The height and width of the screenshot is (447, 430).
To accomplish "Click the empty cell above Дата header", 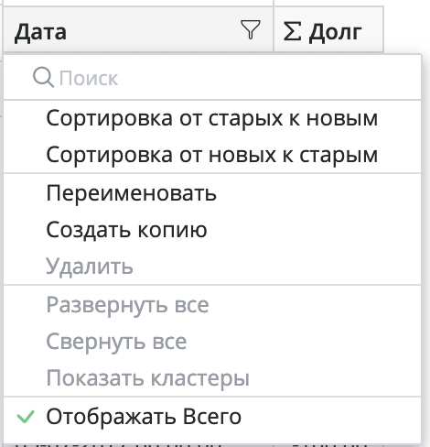I will 138,3.
